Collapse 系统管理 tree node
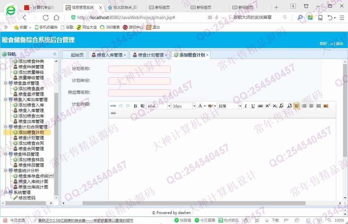This screenshot has width=348, height=224. [x=5, y=192]
